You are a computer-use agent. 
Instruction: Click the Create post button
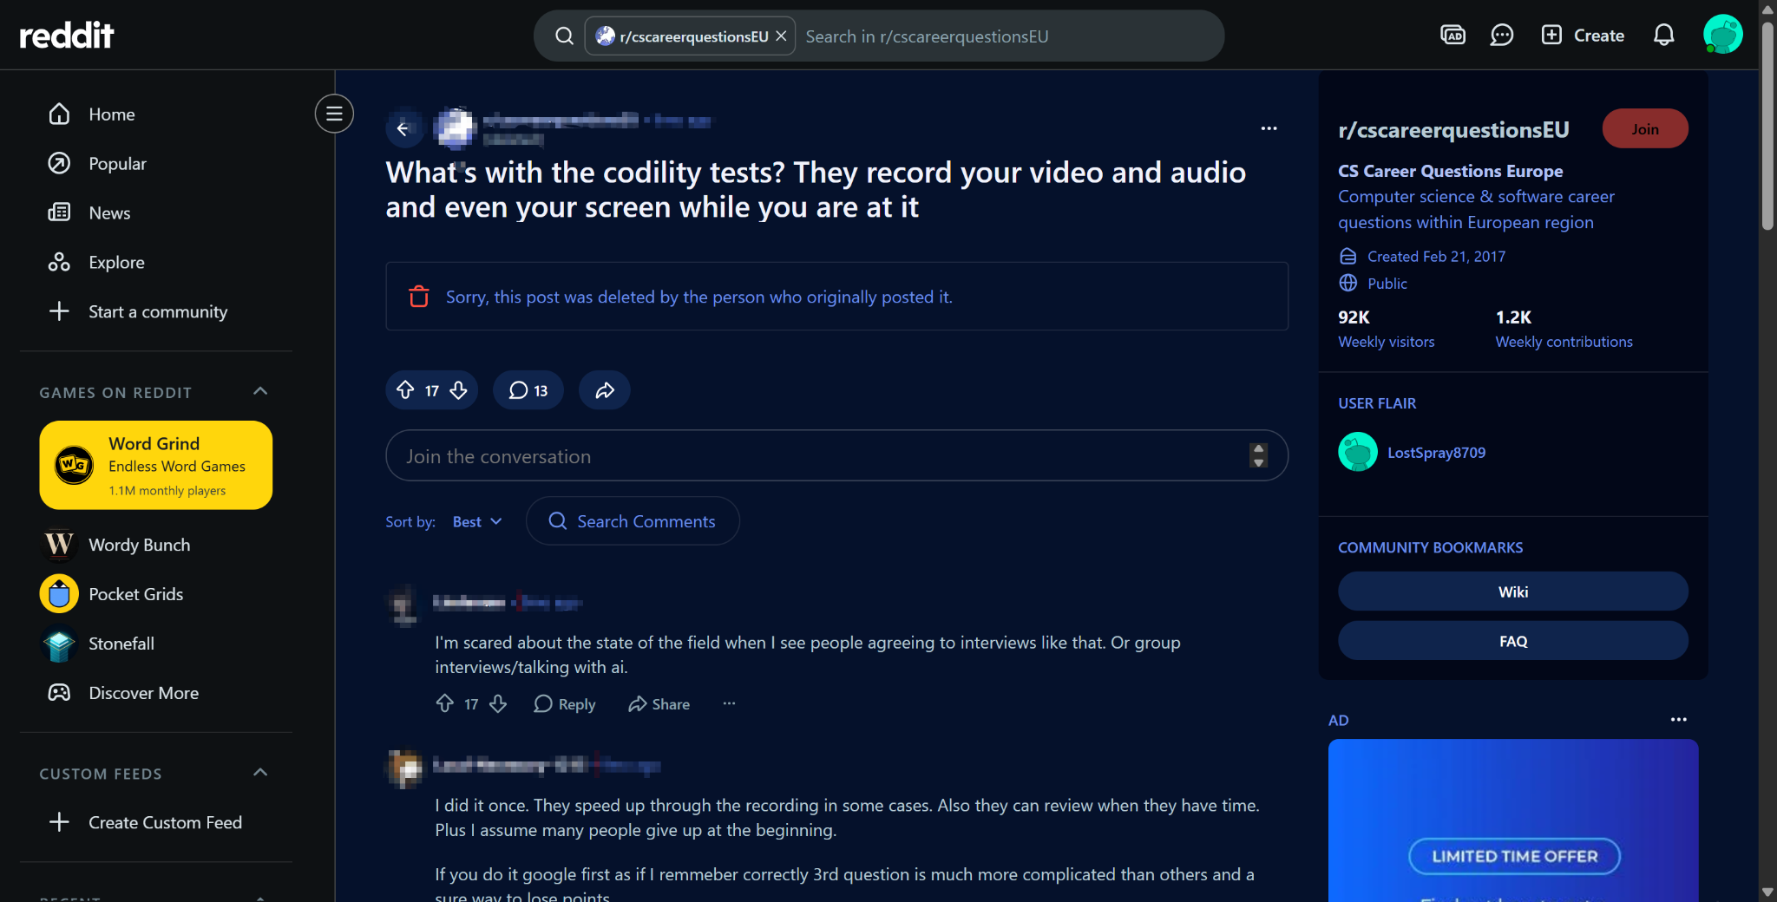point(1583,35)
